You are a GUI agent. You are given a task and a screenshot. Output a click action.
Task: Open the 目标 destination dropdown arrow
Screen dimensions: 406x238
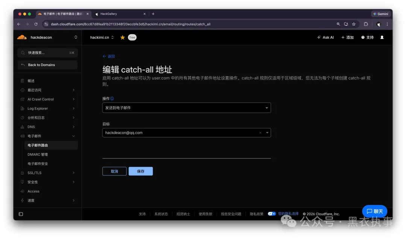click(267, 133)
